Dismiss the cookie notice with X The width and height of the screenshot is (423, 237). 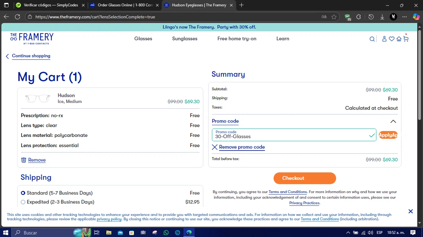click(x=411, y=211)
